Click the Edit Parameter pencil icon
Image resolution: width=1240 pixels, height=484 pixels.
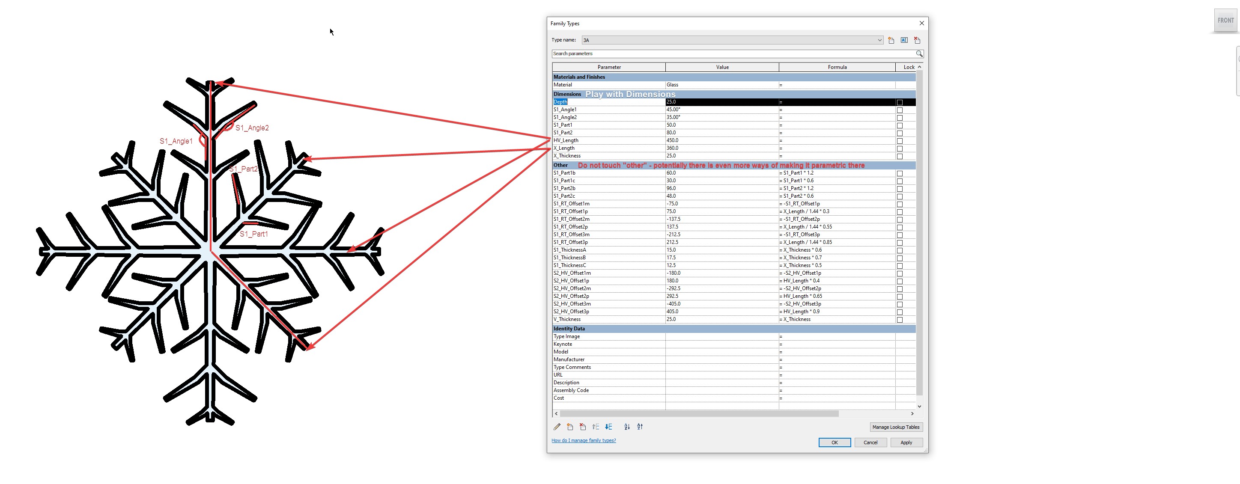tap(557, 427)
